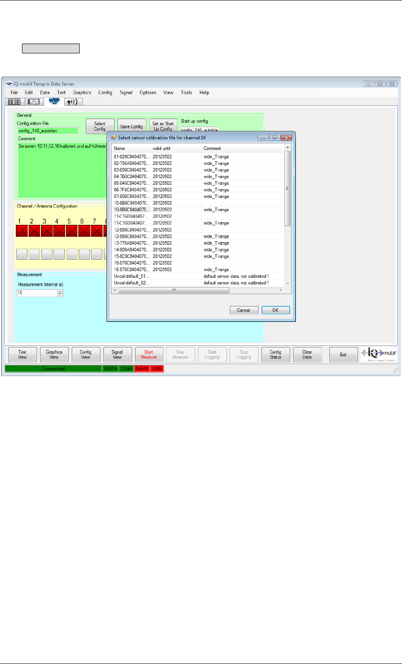Open the Tools menu

(x=186, y=93)
